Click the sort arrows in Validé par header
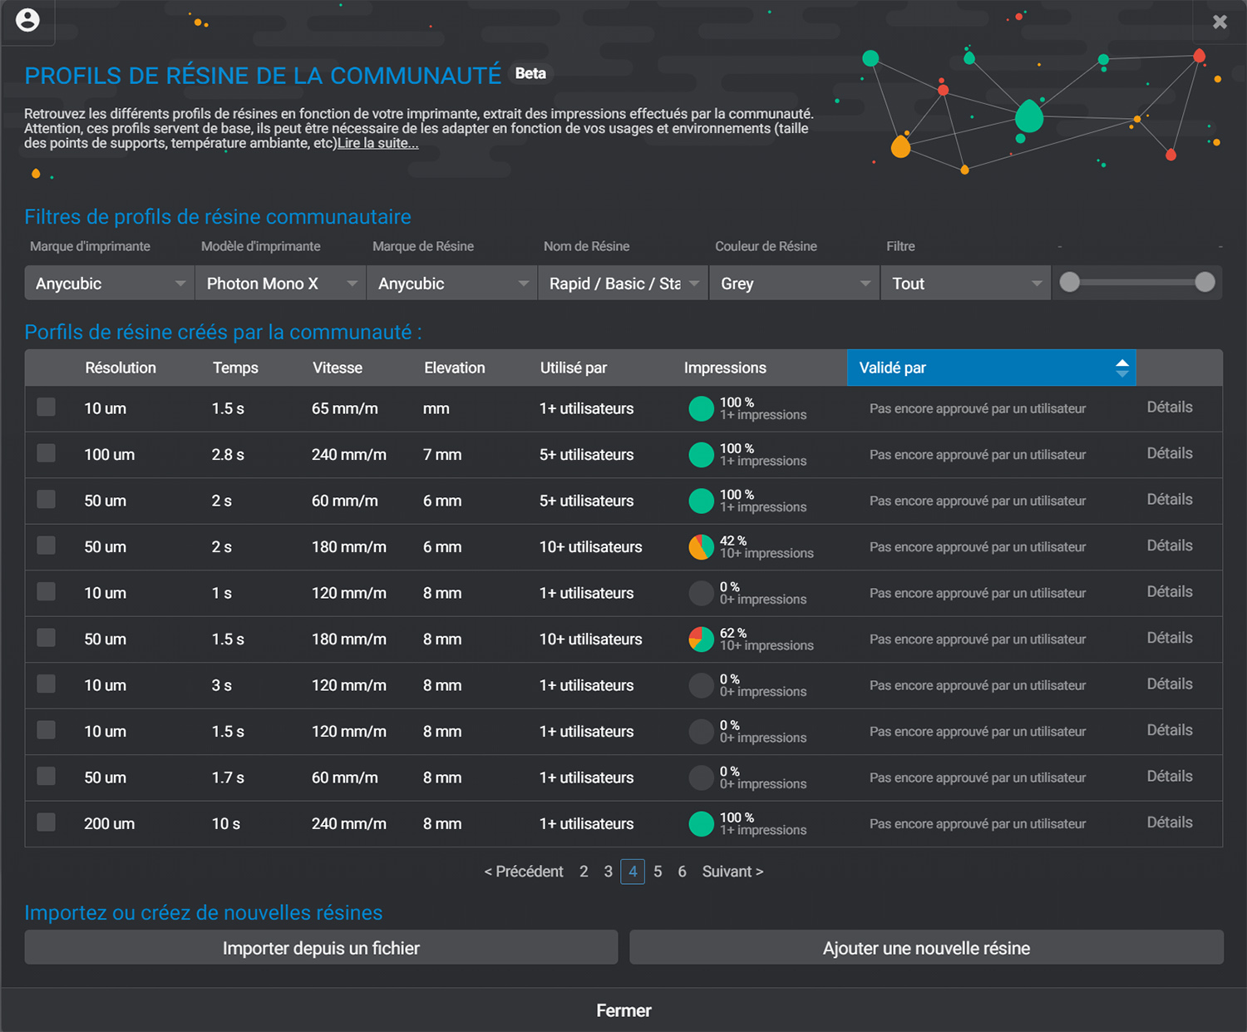1247x1032 pixels. point(1121,368)
